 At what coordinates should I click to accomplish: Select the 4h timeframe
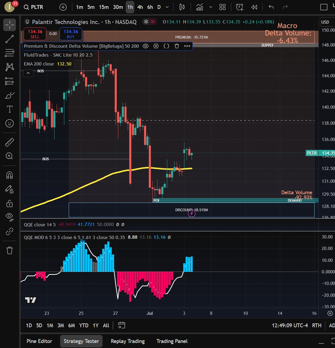pyautogui.click(x=140, y=7)
